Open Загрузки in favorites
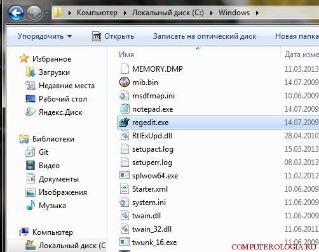The image size is (319, 252). (54, 72)
